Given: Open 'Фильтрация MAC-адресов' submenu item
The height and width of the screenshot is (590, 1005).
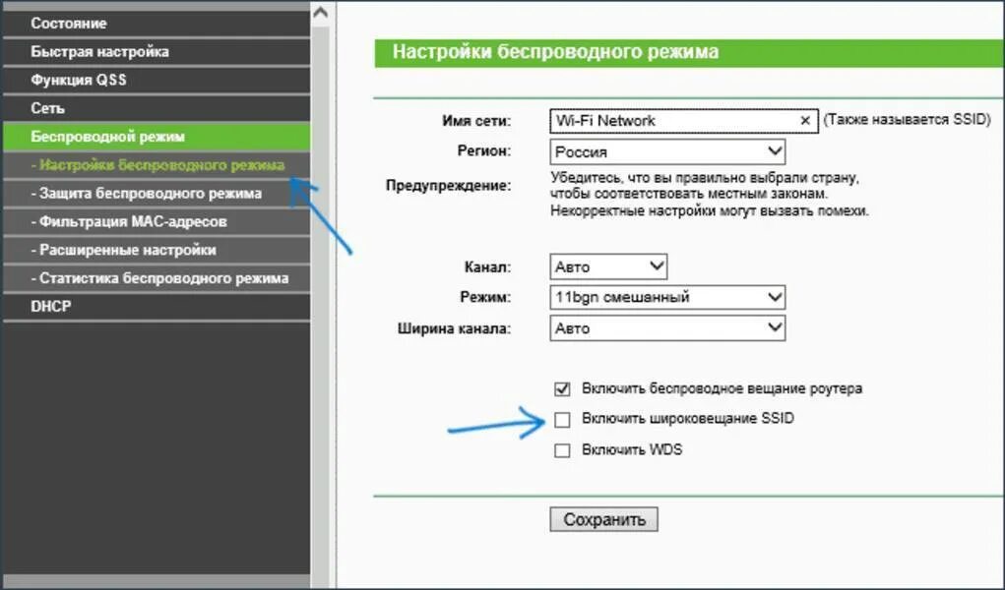Looking at the screenshot, I should tap(157, 221).
